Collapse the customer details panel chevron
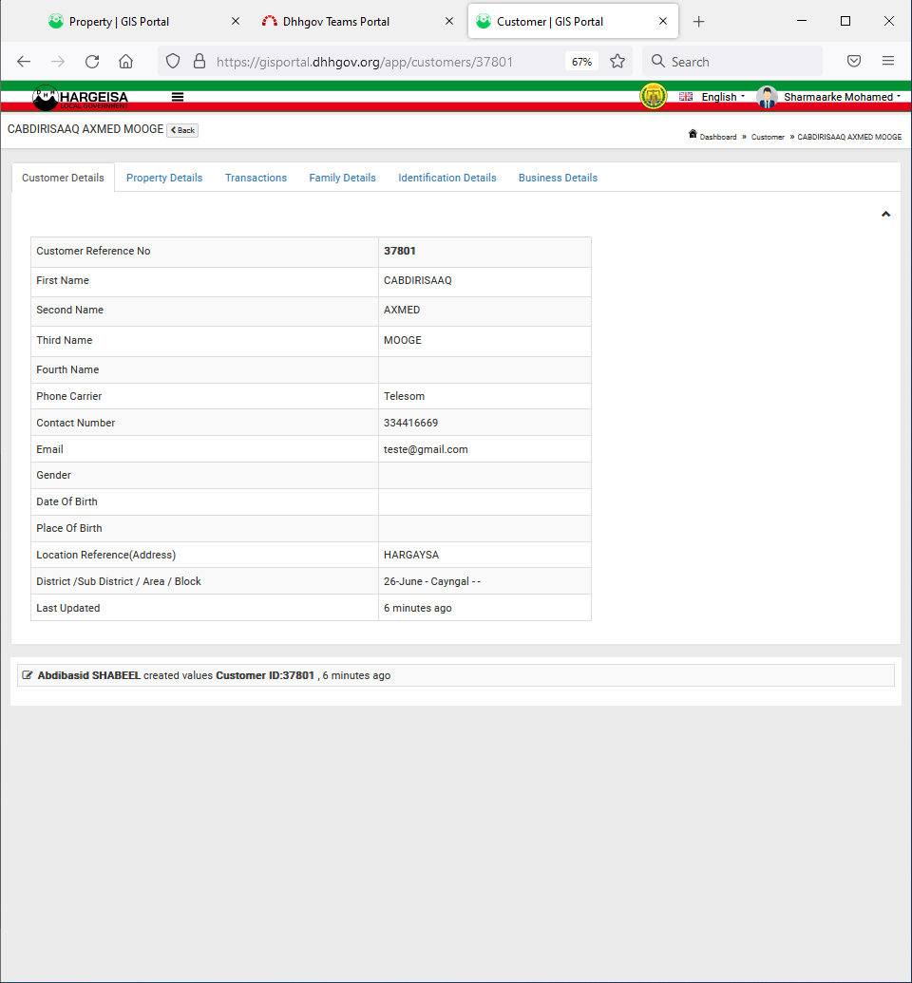 (x=885, y=214)
